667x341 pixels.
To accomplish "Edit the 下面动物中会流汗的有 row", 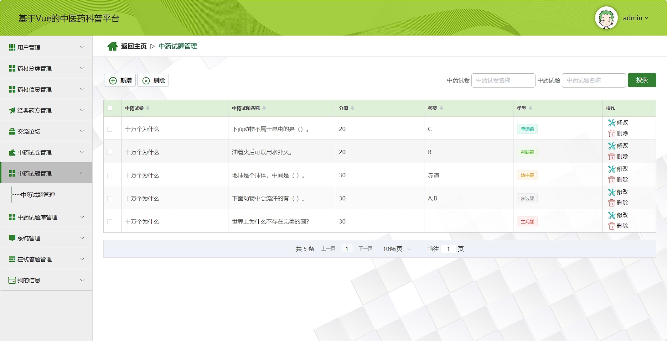I will pos(618,192).
